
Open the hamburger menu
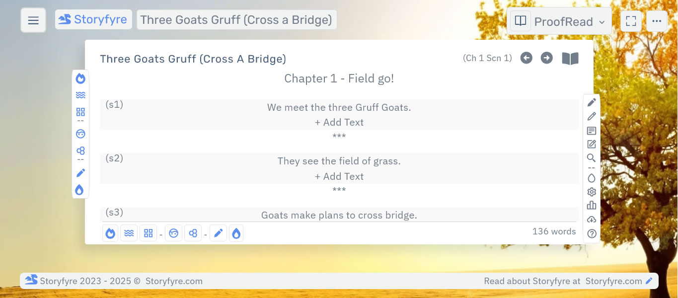click(x=33, y=20)
